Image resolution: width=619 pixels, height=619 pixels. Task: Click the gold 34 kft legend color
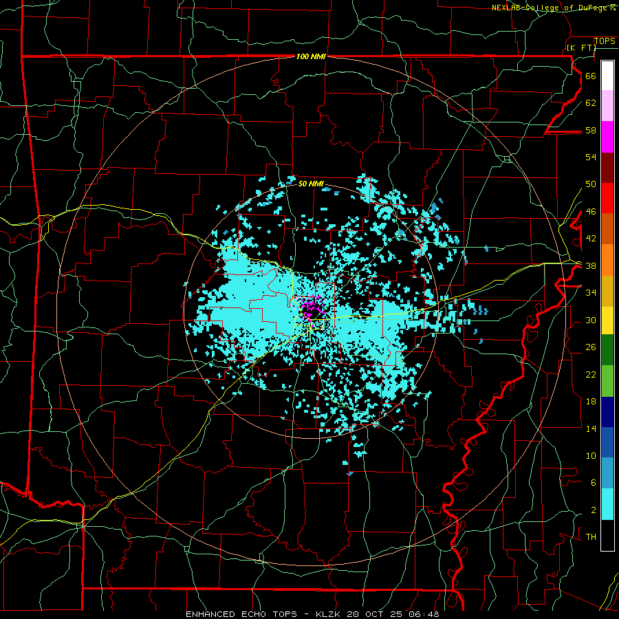click(607, 291)
